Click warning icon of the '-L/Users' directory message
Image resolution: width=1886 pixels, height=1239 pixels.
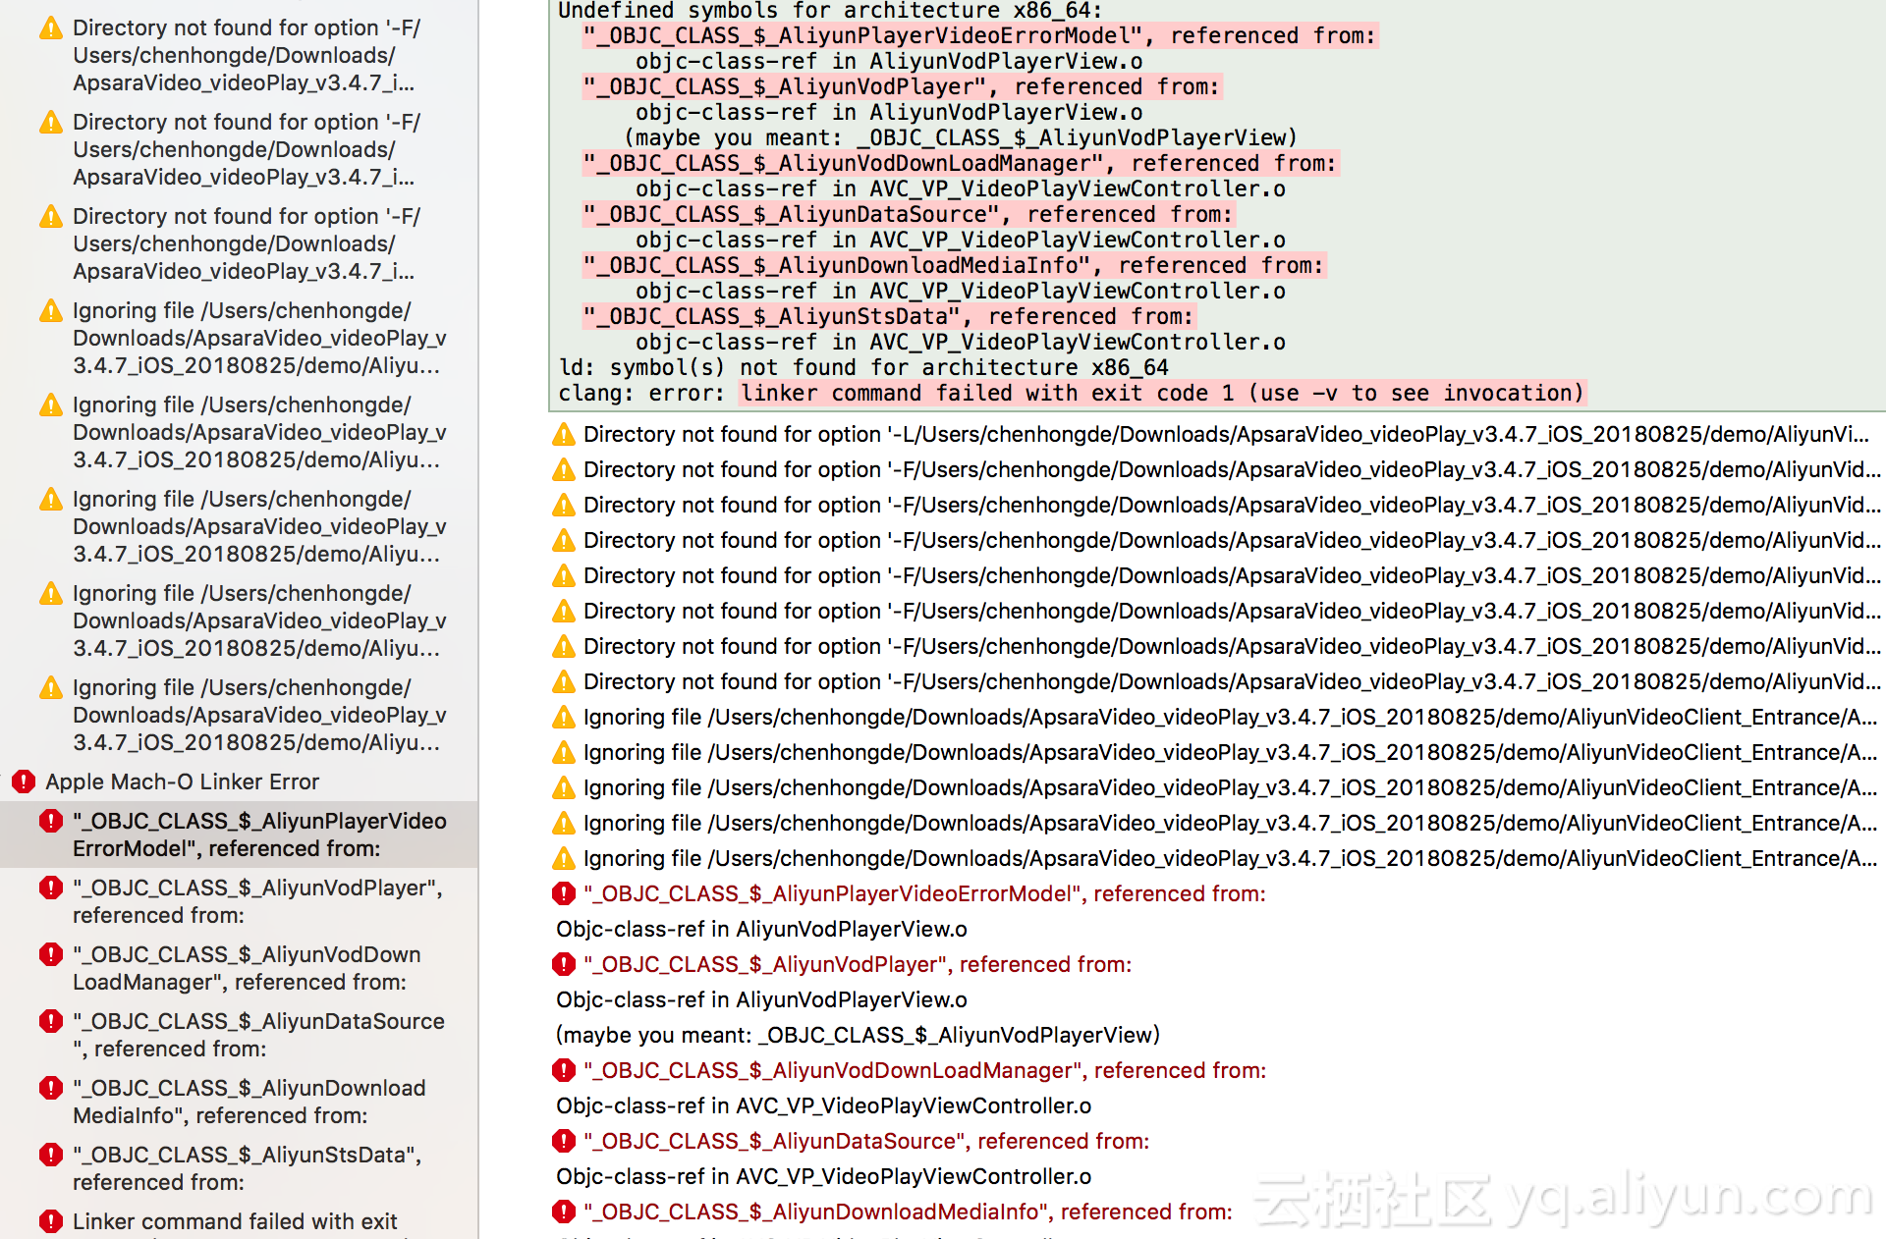tap(564, 434)
